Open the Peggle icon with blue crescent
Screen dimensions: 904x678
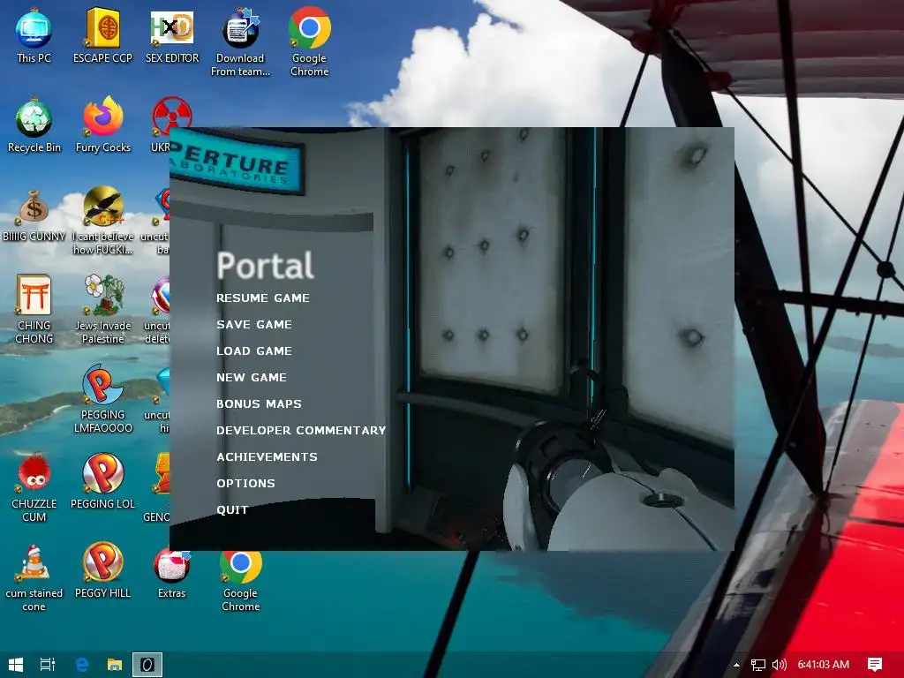tap(102, 398)
